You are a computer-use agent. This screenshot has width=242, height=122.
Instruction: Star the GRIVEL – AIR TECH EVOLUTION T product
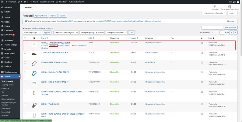[202, 43]
